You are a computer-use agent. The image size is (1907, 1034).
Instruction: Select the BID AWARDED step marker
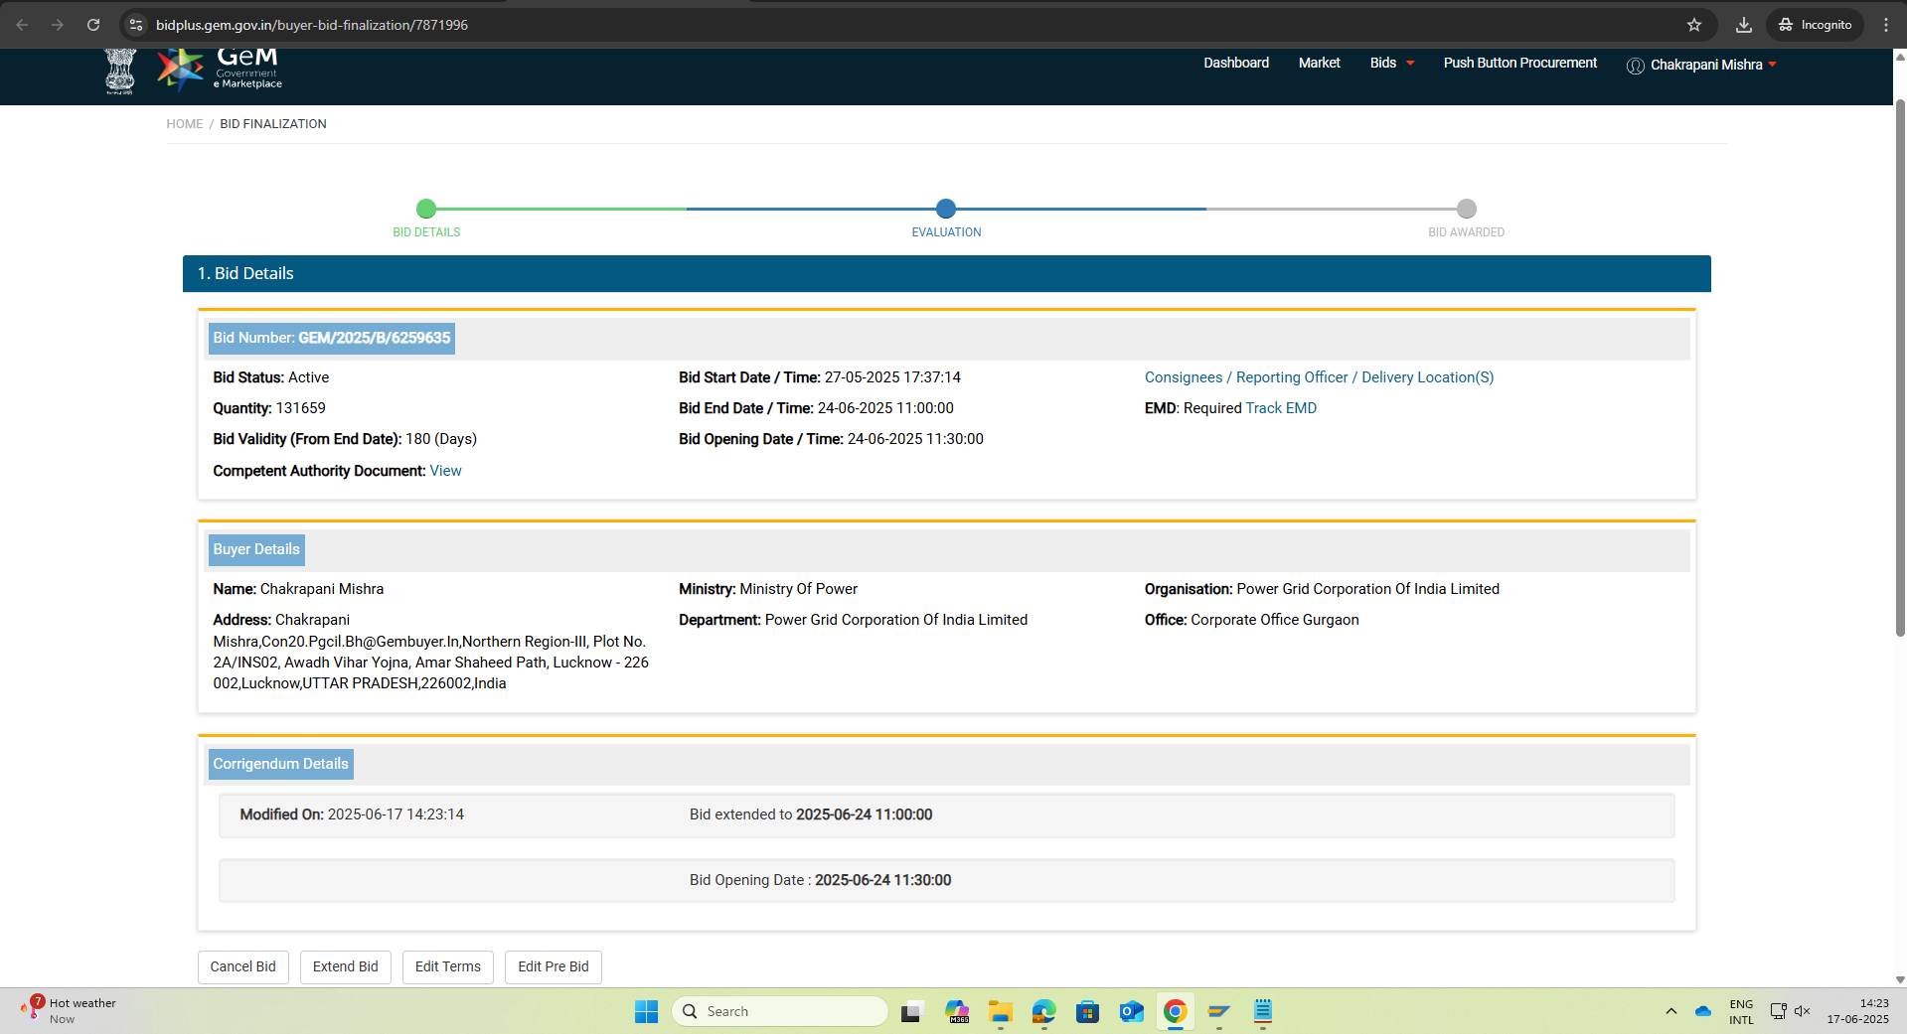1467,209
